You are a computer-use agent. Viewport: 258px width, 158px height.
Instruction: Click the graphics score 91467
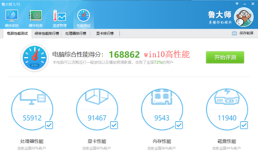[x=97, y=118]
